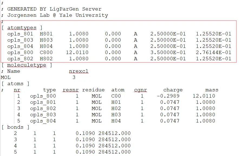Image resolution: width=241 pixels, height=156 pixels.
Task: Click the H01 atom name
Action: (x=116, y=102)
